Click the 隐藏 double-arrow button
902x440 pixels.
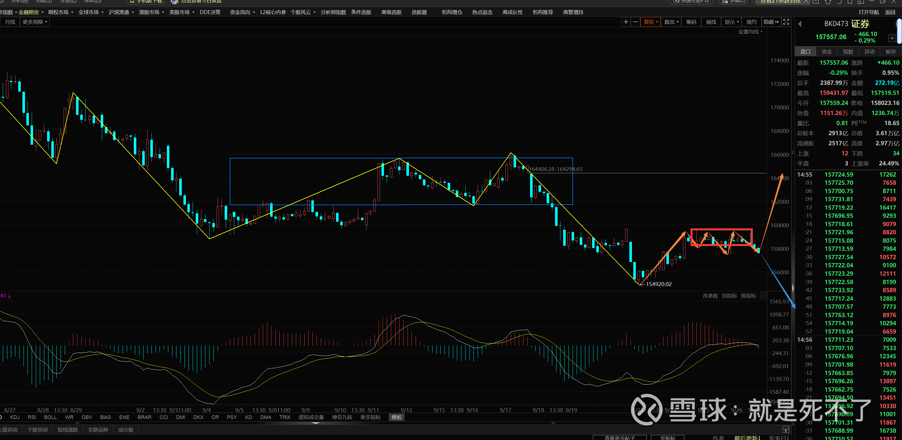(x=771, y=22)
